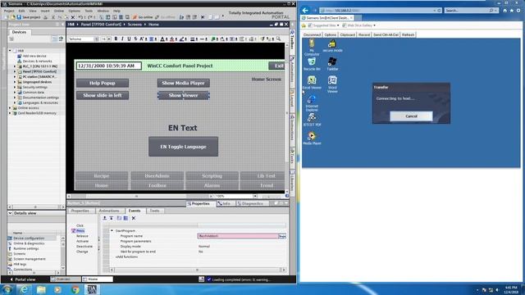Open the Options menu
The height and width of the screenshot is (295, 525).
[x=75, y=11]
